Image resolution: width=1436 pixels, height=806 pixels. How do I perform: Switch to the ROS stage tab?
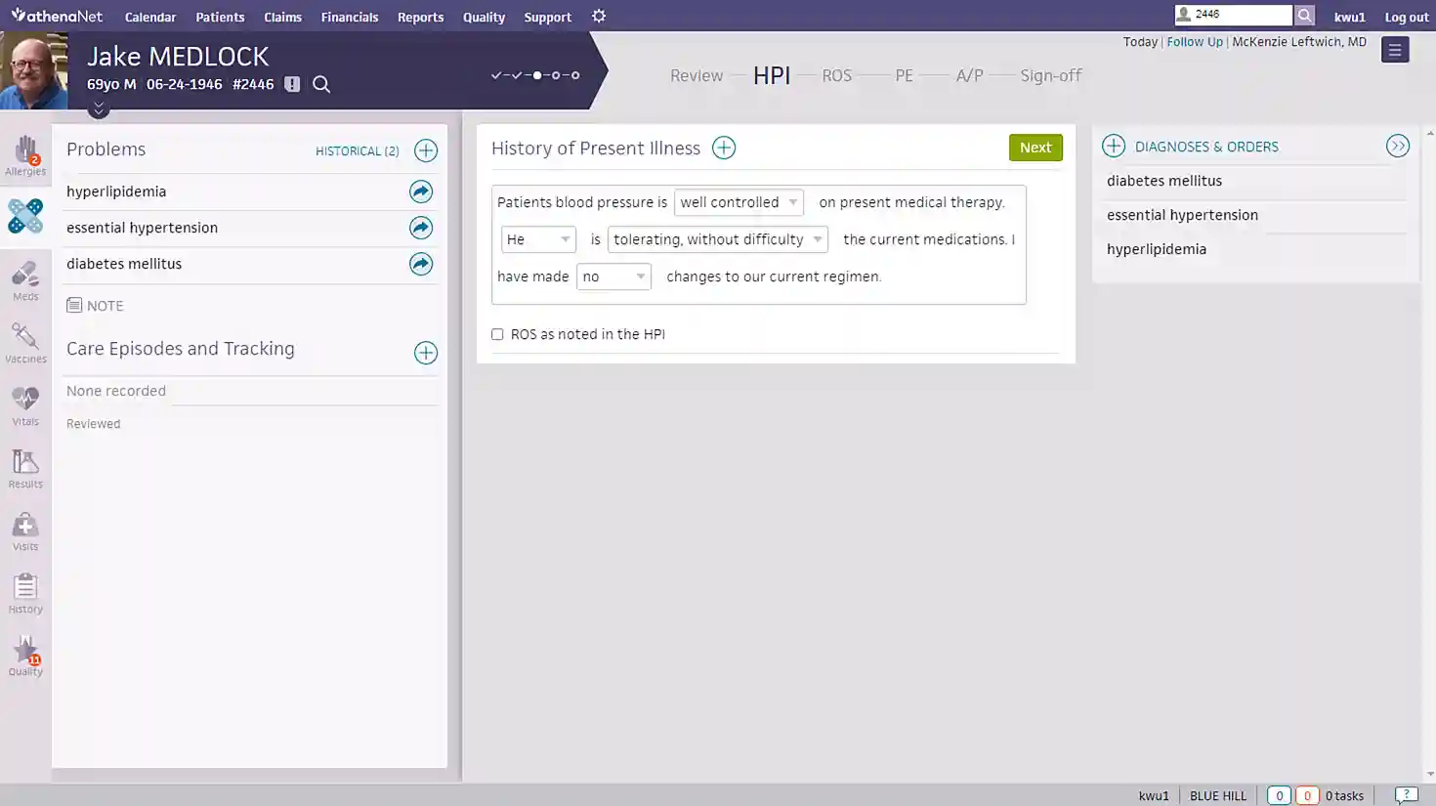coord(836,75)
